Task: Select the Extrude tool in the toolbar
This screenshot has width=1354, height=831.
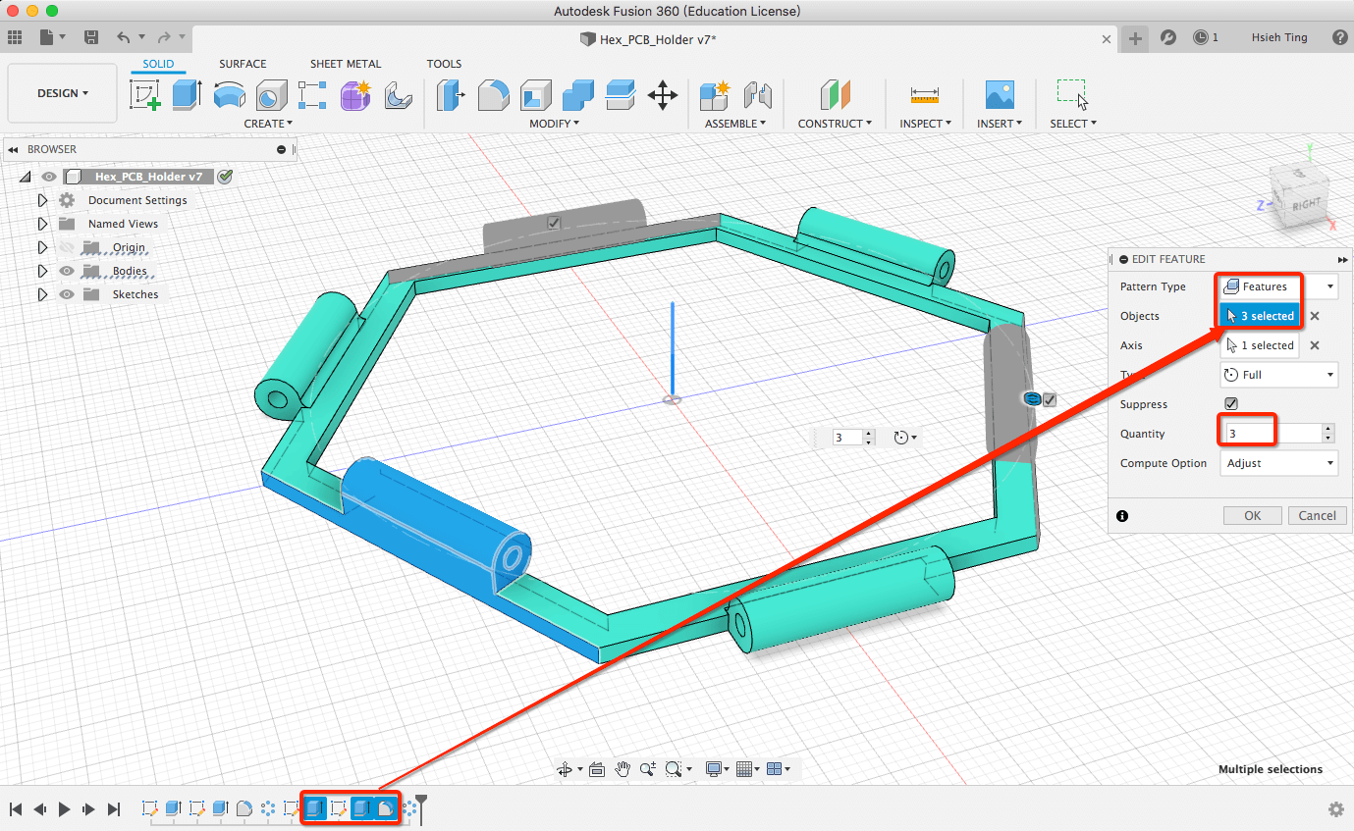Action: point(187,95)
